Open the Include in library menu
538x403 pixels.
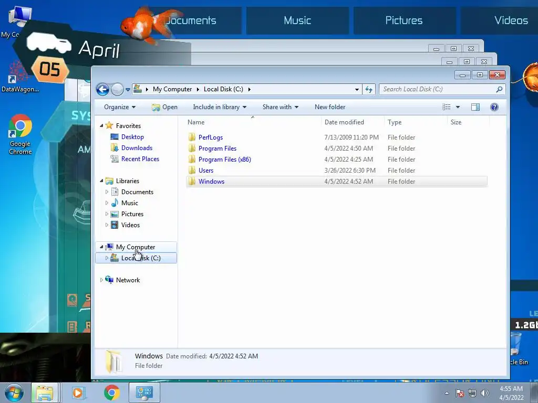[x=220, y=107]
